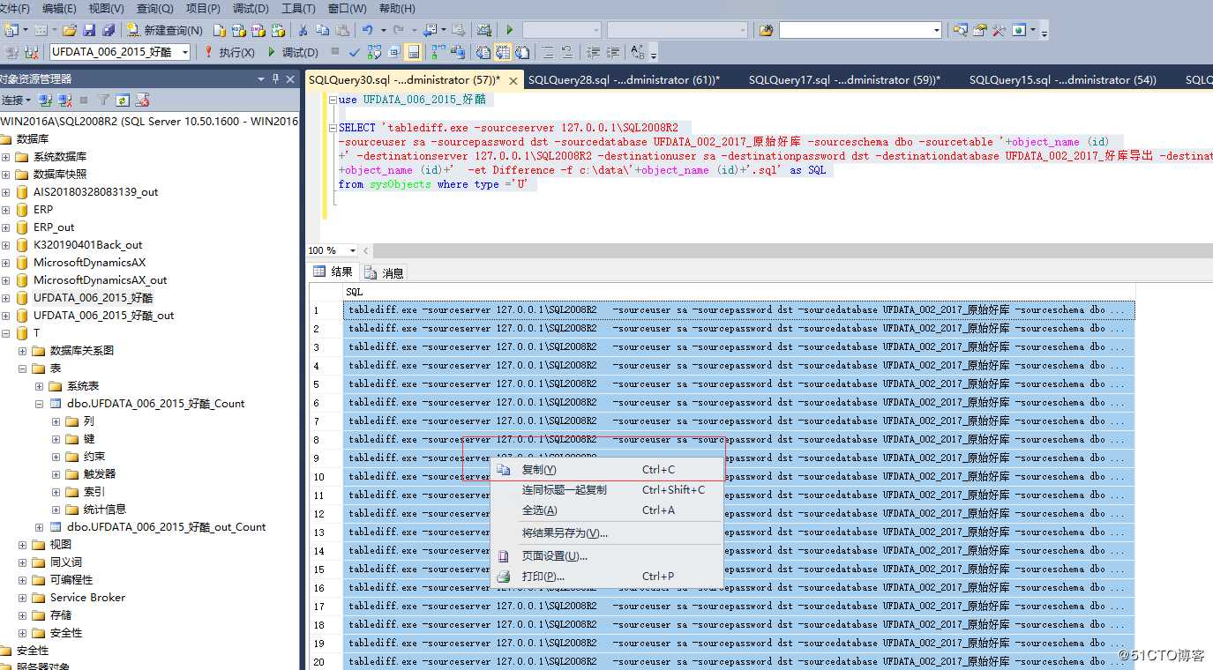Click the Save disk icon in toolbar
The width and height of the screenshot is (1213, 670).
point(89,30)
